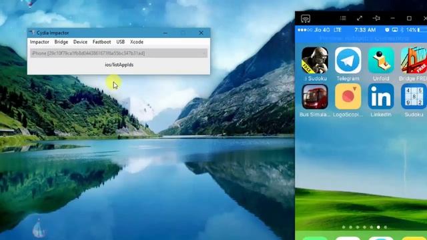
Task: Minimize the phone mirror window
Action: pyautogui.click(x=392, y=18)
